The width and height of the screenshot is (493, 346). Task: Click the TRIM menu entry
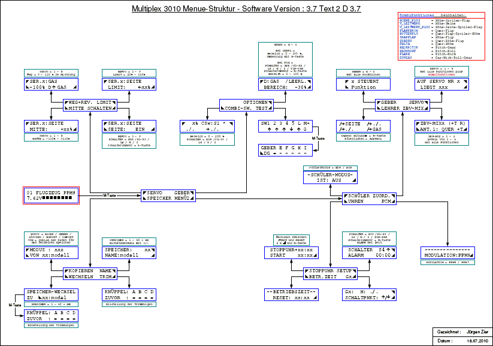(x=105, y=276)
